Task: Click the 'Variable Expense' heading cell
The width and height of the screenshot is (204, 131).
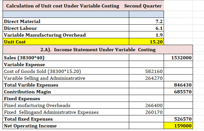Action: 66,64
